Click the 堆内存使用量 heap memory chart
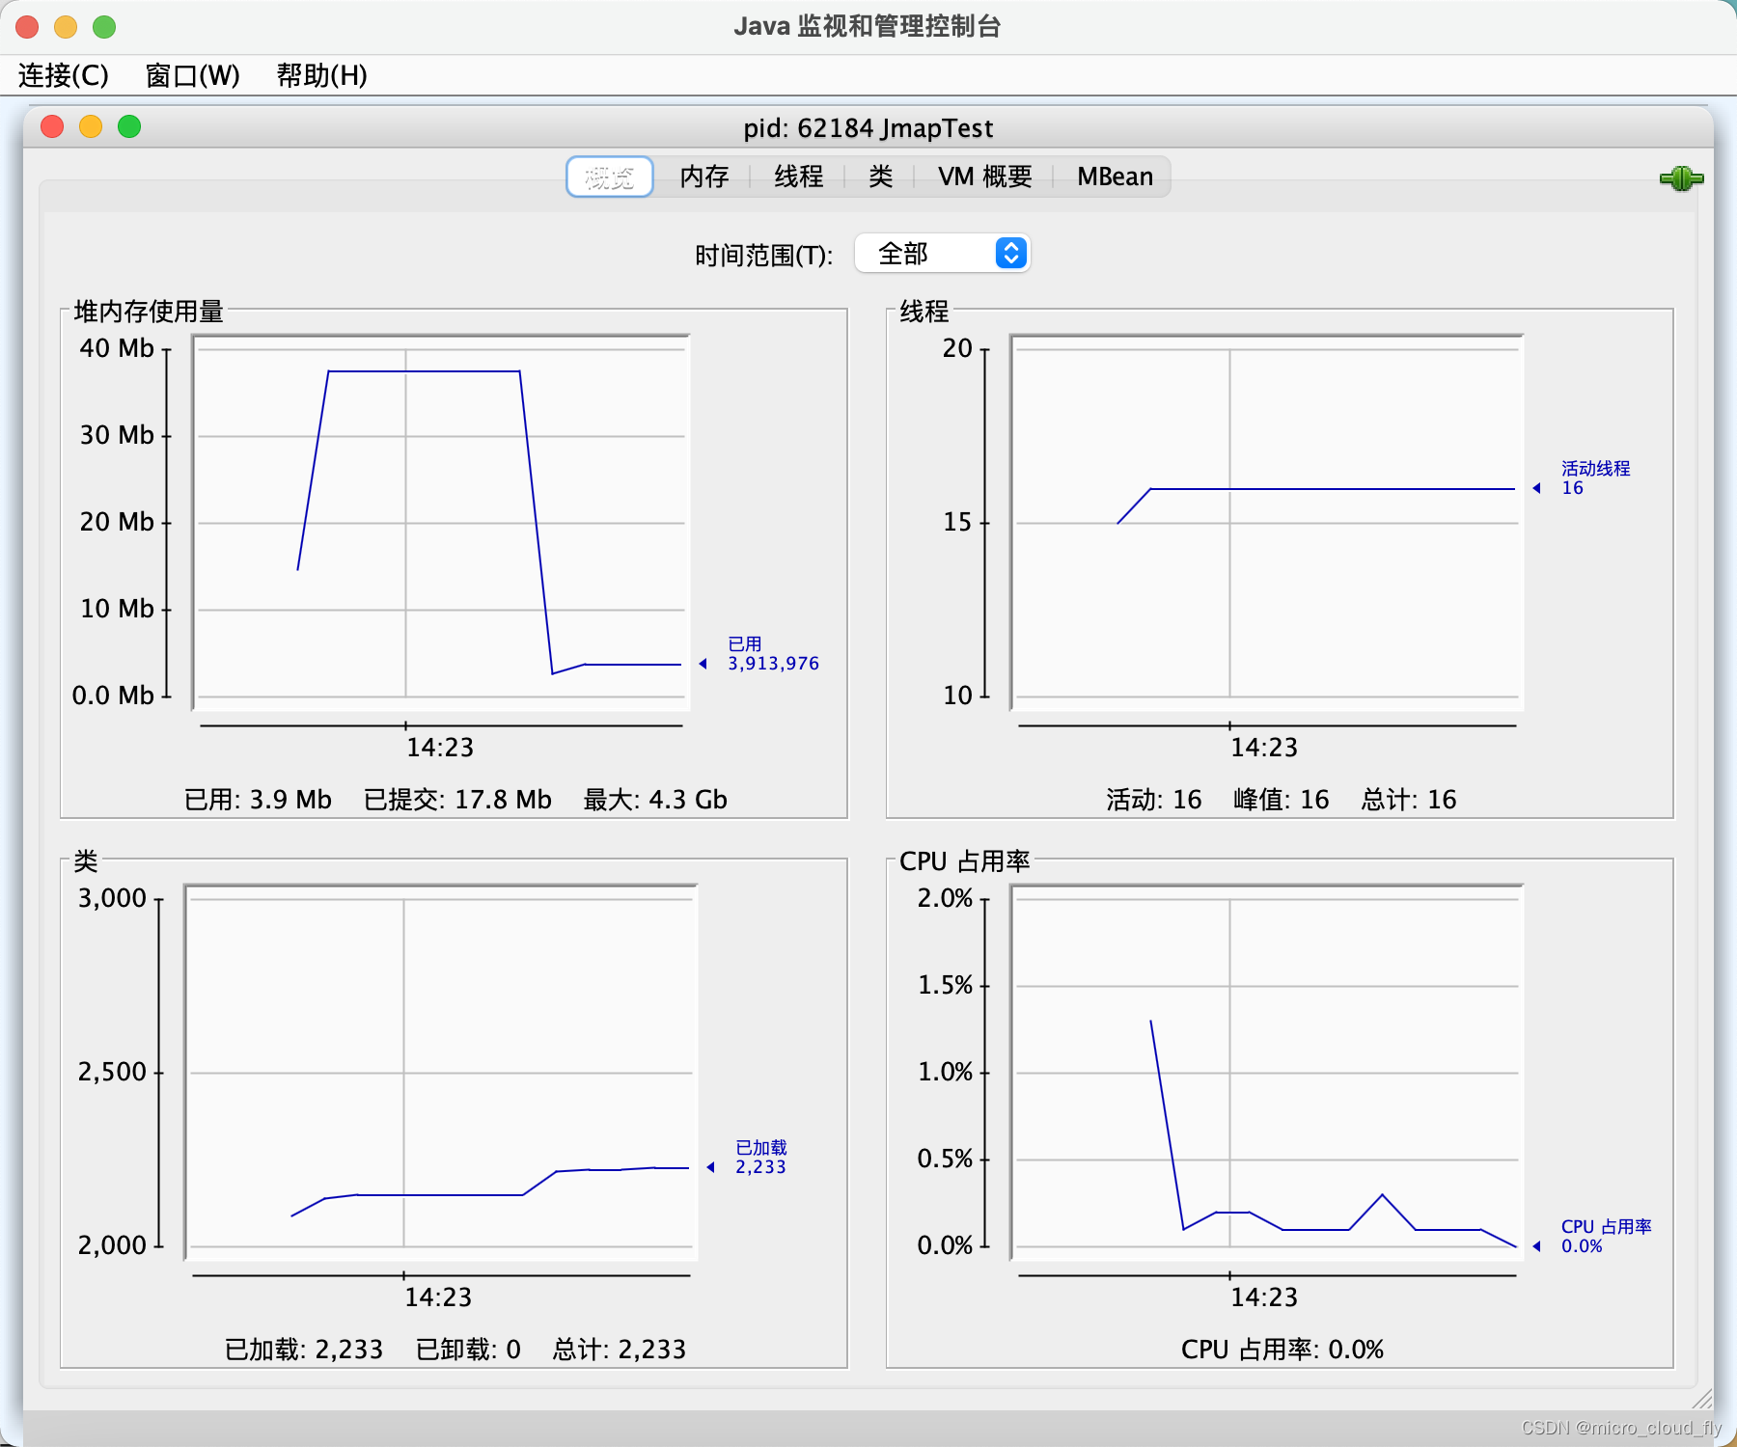The image size is (1737, 1447). coord(441,523)
